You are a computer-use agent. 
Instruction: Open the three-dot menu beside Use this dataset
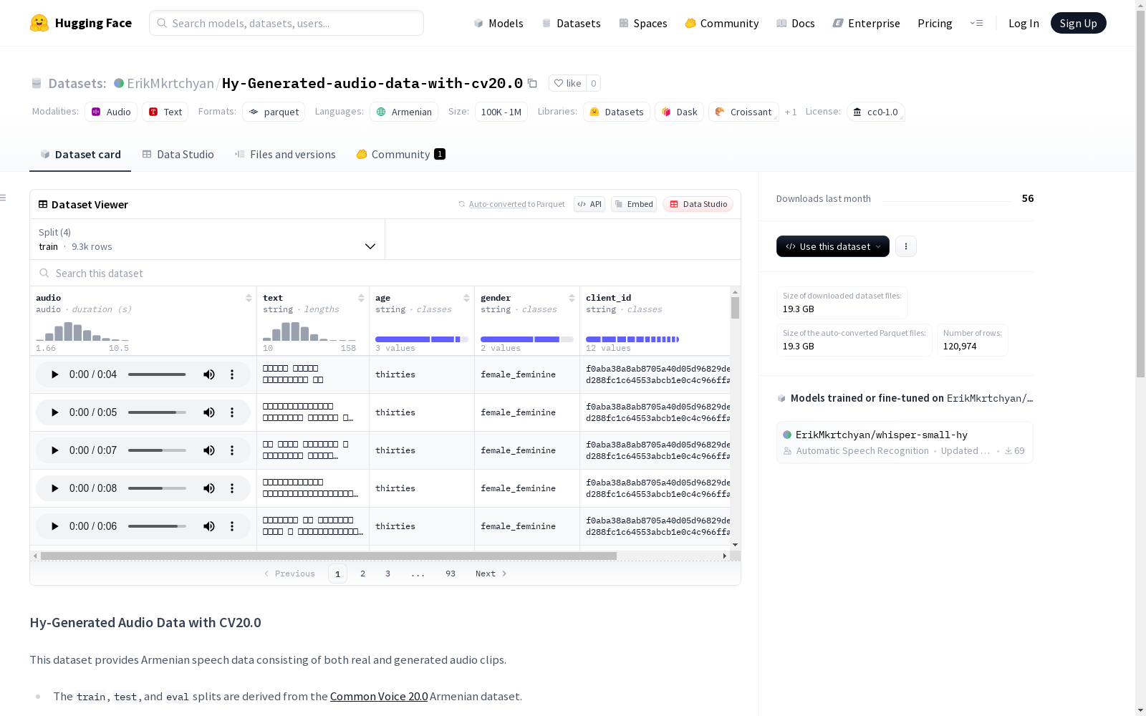906,246
